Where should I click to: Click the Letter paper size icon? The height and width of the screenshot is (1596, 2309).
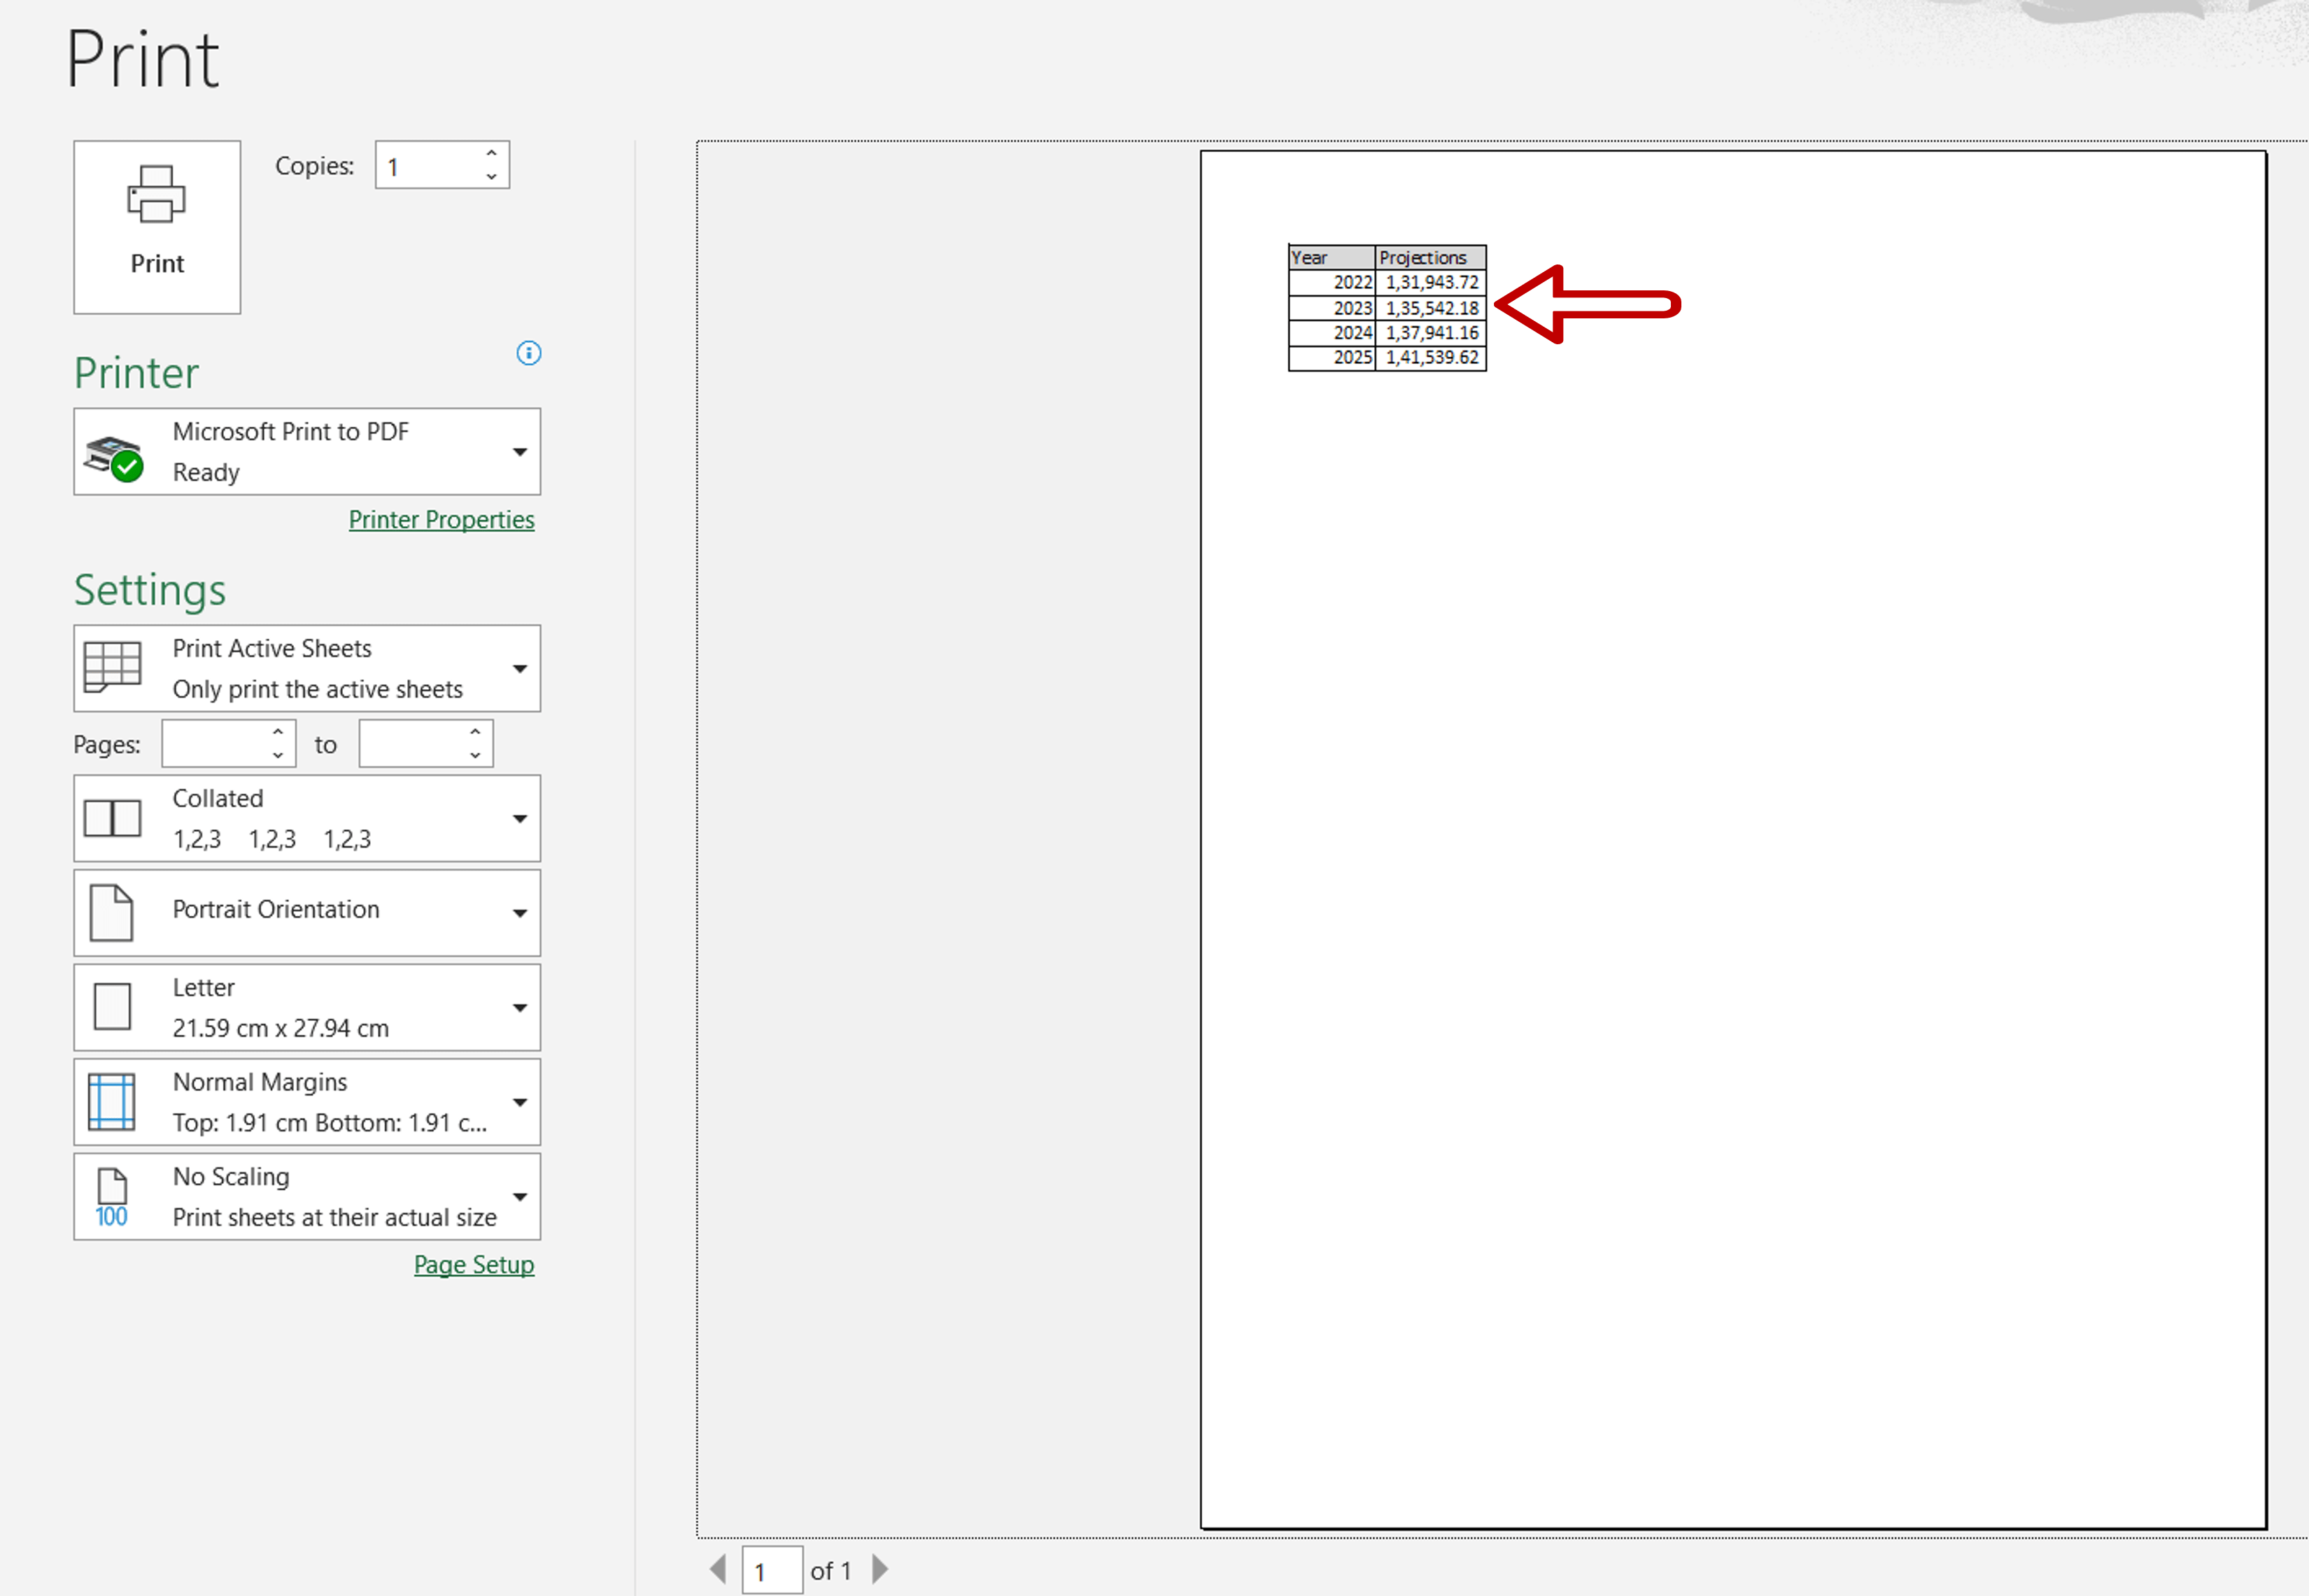tap(112, 1007)
